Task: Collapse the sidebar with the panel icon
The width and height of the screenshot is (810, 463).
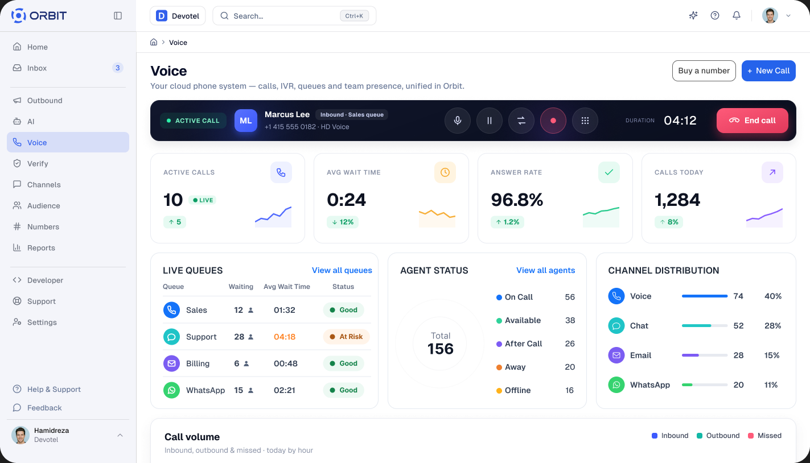Action: (x=118, y=16)
